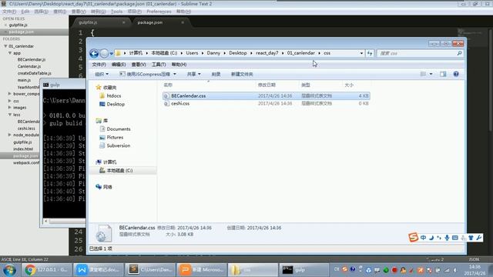Select the ceshi.css file
Screen dimensions: 493x277
267,103
